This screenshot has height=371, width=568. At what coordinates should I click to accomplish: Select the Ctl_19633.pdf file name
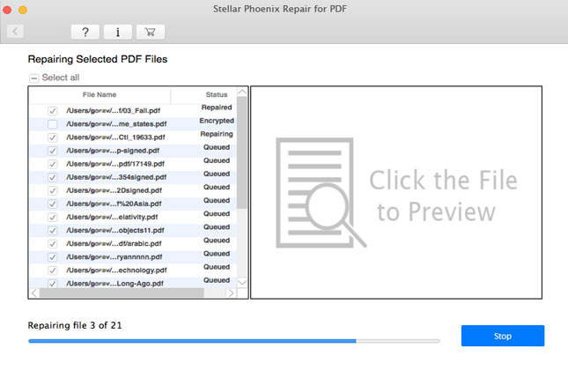coord(115,137)
